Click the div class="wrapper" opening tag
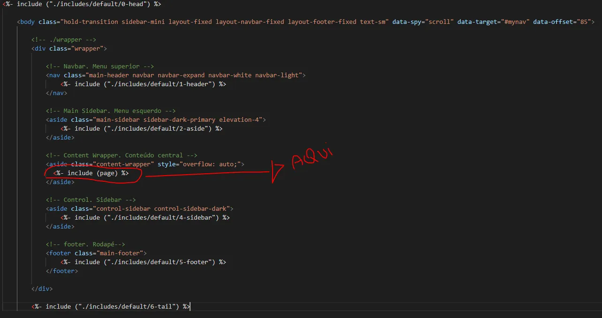The height and width of the screenshot is (318, 602). (x=69, y=49)
